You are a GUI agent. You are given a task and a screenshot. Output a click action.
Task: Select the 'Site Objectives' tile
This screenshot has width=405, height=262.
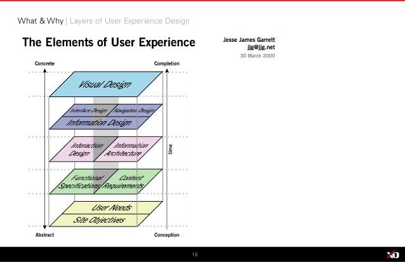100,220
